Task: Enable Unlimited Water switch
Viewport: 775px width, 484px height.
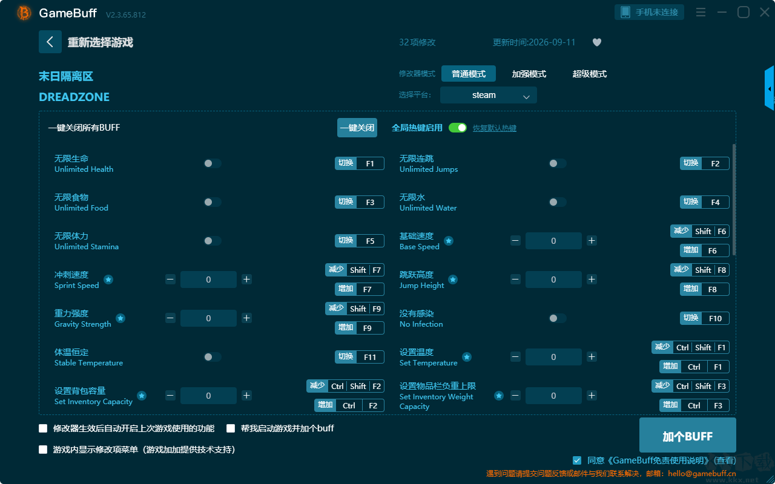Action: (558, 202)
